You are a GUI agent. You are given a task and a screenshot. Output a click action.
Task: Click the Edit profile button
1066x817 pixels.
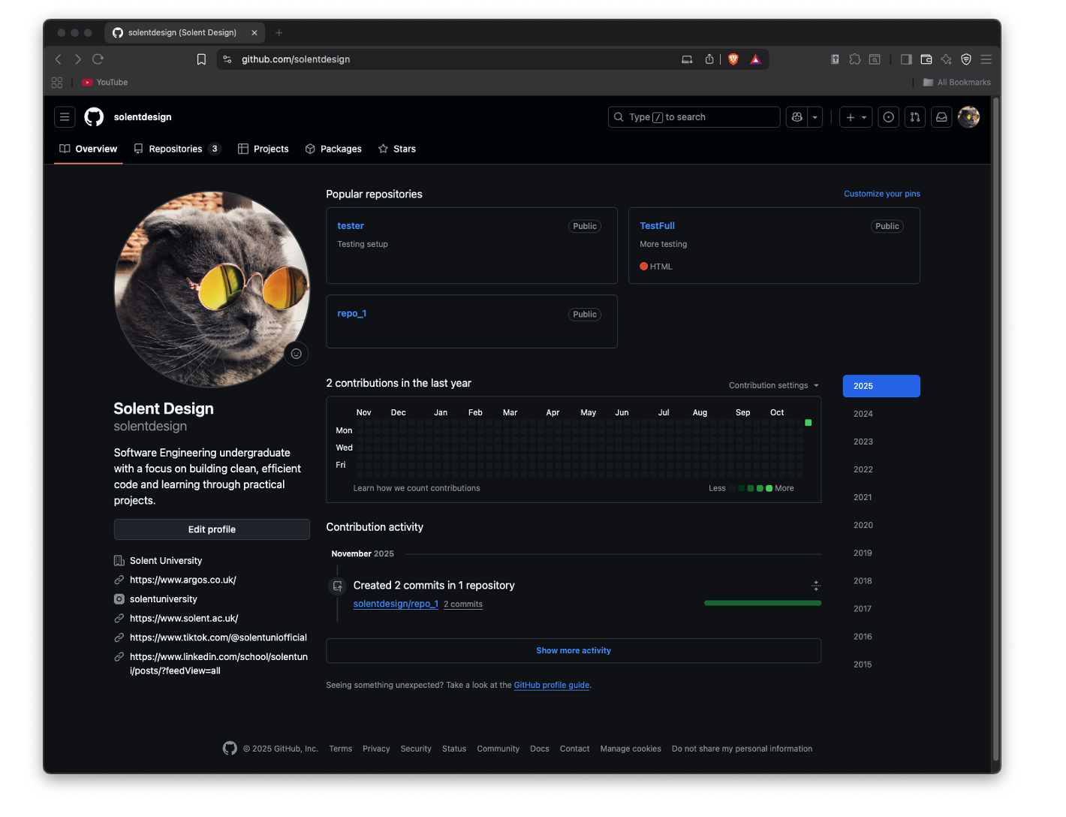tap(212, 529)
